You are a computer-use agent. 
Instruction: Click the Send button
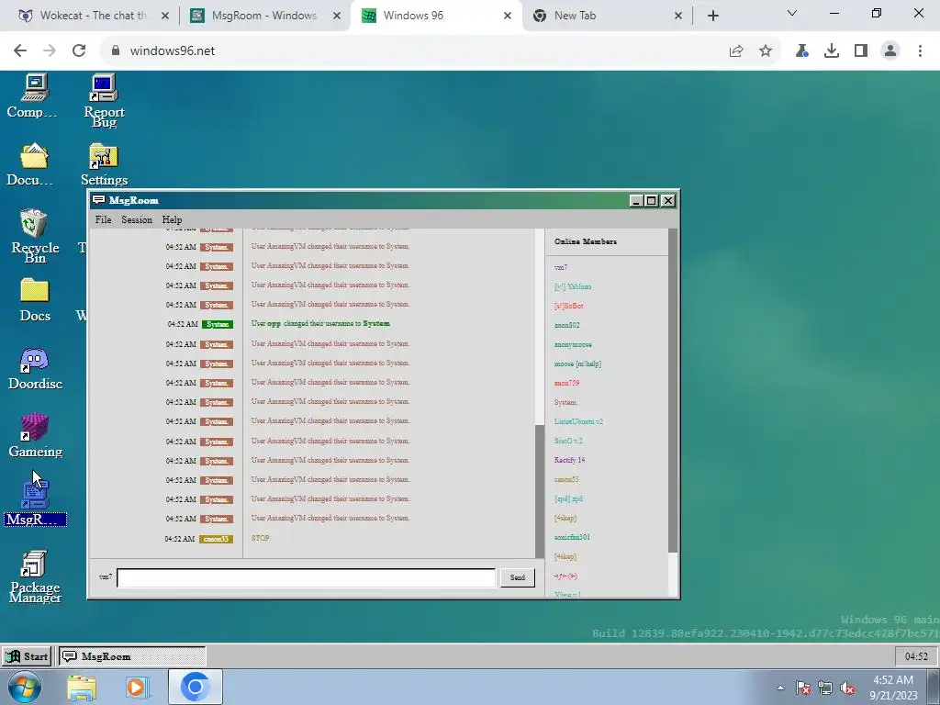(x=518, y=577)
